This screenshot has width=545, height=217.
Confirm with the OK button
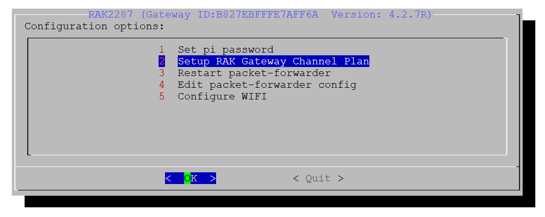point(191,179)
